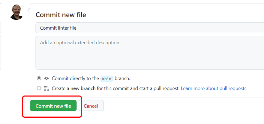This screenshot has height=124, width=264.
Task: Click the extended description placeholder text
Action: click(81, 43)
